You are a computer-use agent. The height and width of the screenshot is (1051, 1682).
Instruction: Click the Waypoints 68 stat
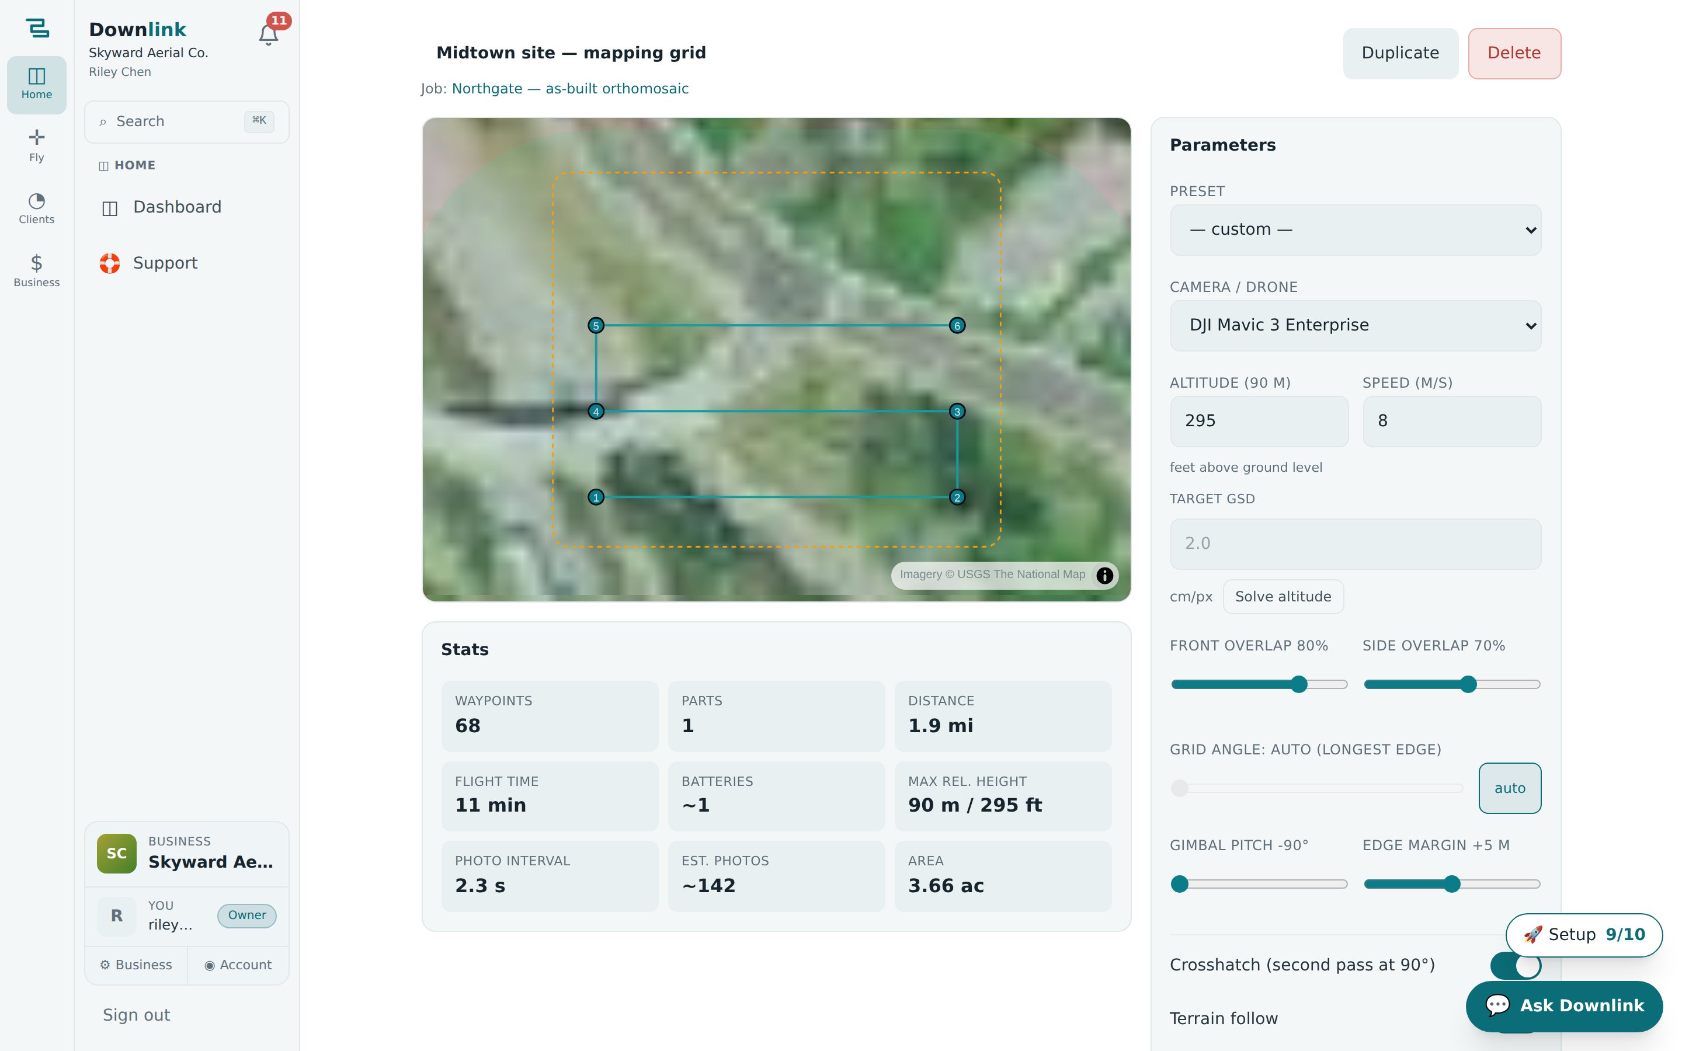[549, 715]
